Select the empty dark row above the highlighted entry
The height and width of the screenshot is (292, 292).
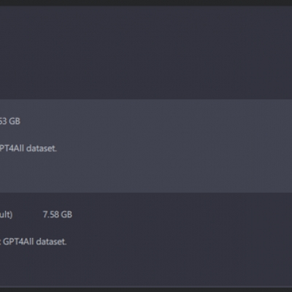[146, 53]
